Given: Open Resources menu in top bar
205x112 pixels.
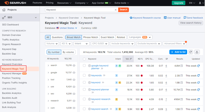Looking at the screenshot, I should coord(64,3).
